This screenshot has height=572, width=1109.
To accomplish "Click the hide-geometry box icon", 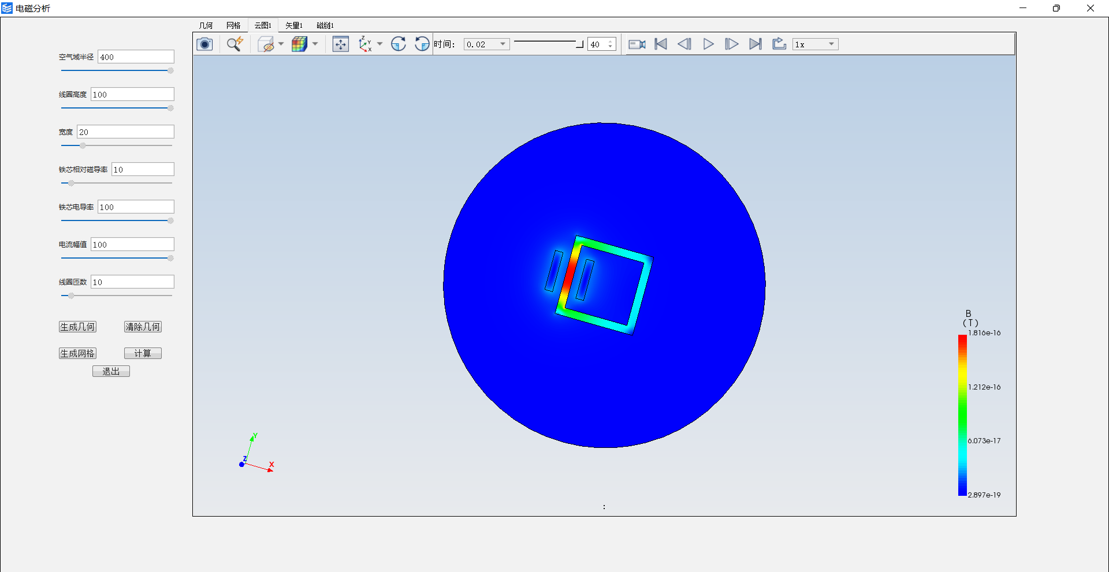I will (x=266, y=44).
